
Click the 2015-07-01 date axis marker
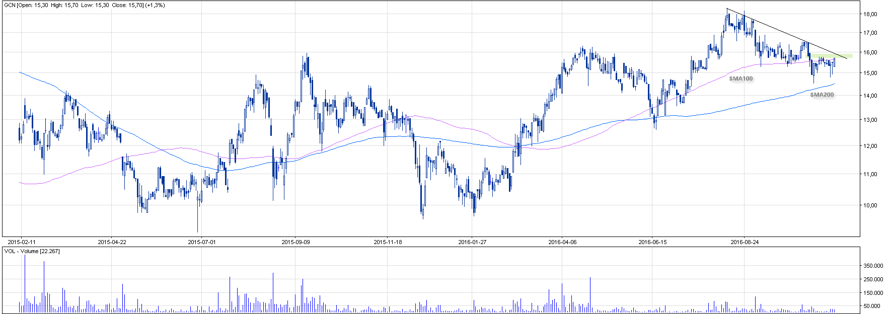coord(202,242)
